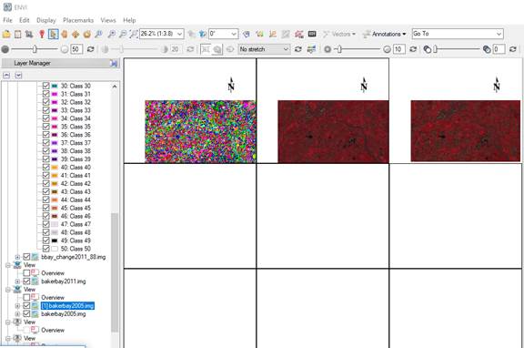The width and height of the screenshot is (524, 348).
Task: Open the zoom percentage dropdown
Action: pos(162,34)
